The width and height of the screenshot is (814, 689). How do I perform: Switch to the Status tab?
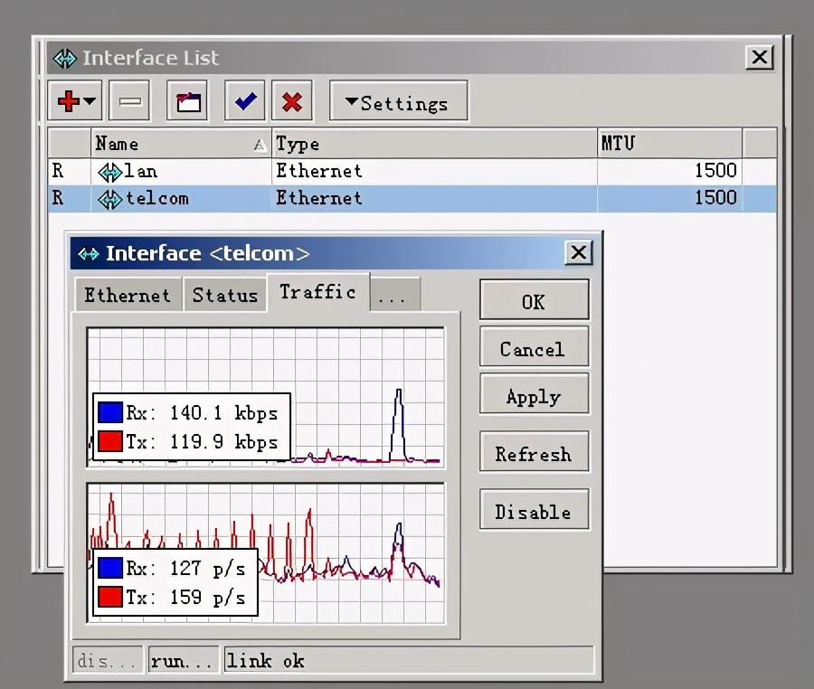(x=224, y=296)
